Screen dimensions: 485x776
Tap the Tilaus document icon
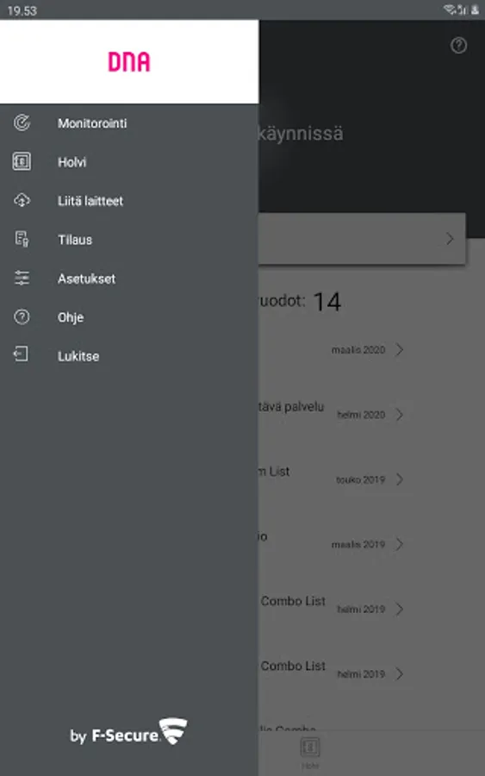[22, 239]
